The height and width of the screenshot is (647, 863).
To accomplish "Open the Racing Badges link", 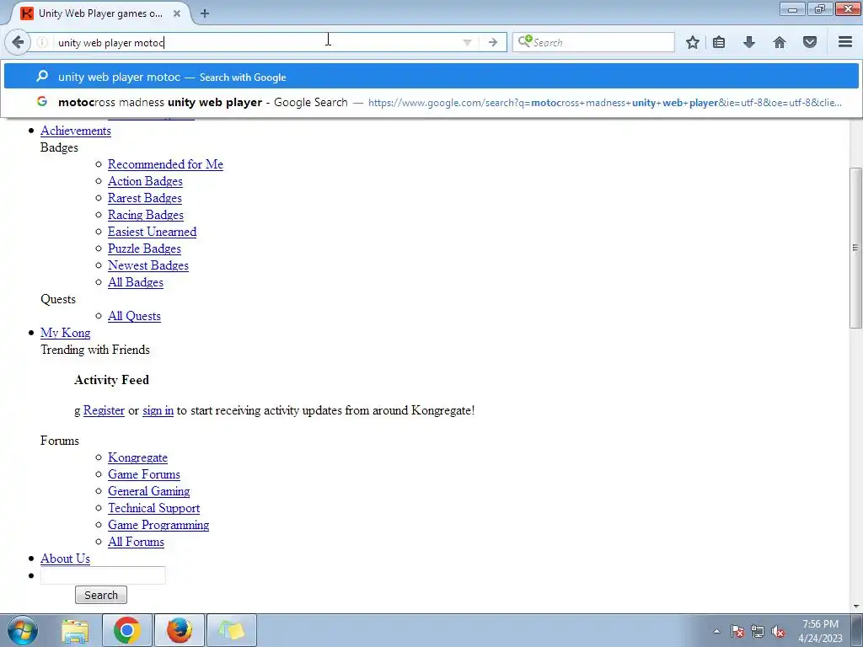I will click(x=146, y=215).
